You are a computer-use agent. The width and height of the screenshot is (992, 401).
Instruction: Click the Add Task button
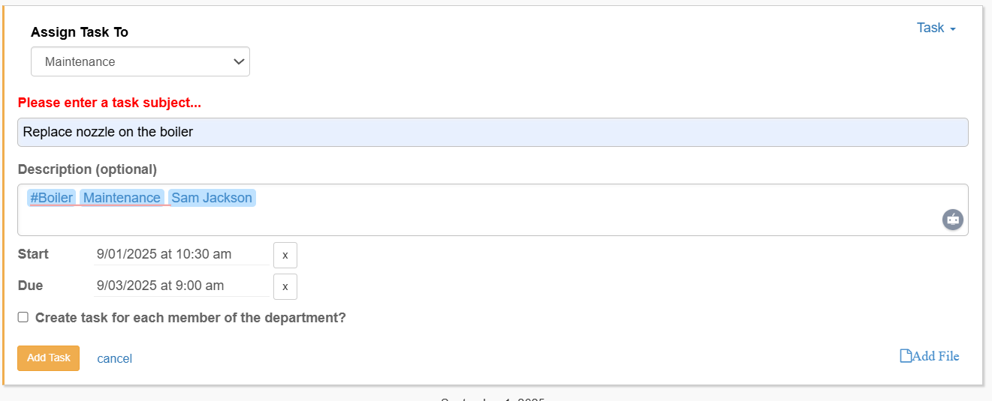tap(49, 358)
